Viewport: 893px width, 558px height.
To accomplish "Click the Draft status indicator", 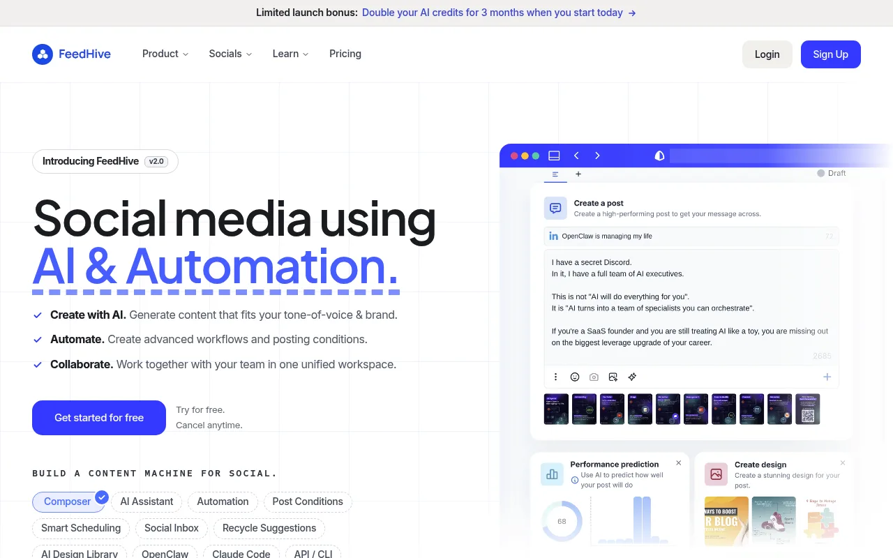I will pos(832,173).
